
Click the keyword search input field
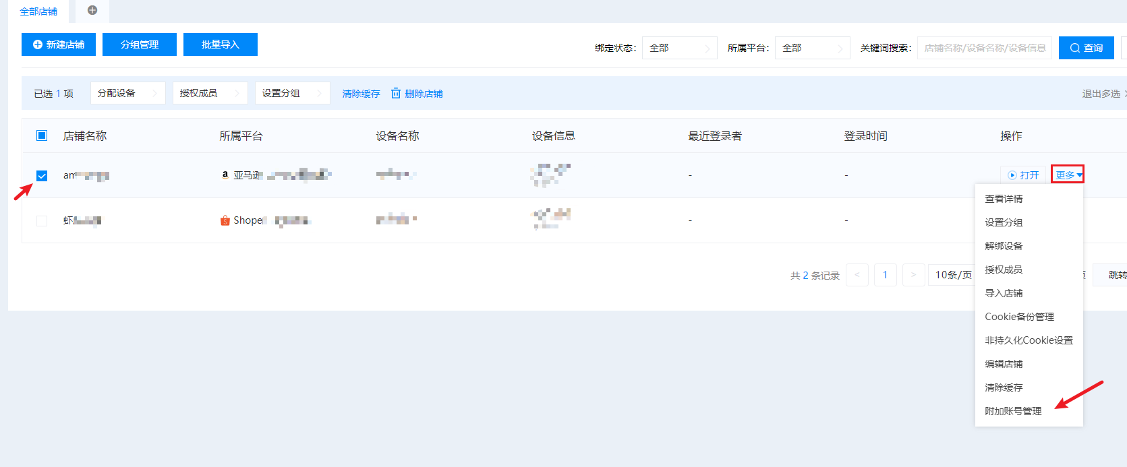click(984, 48)
